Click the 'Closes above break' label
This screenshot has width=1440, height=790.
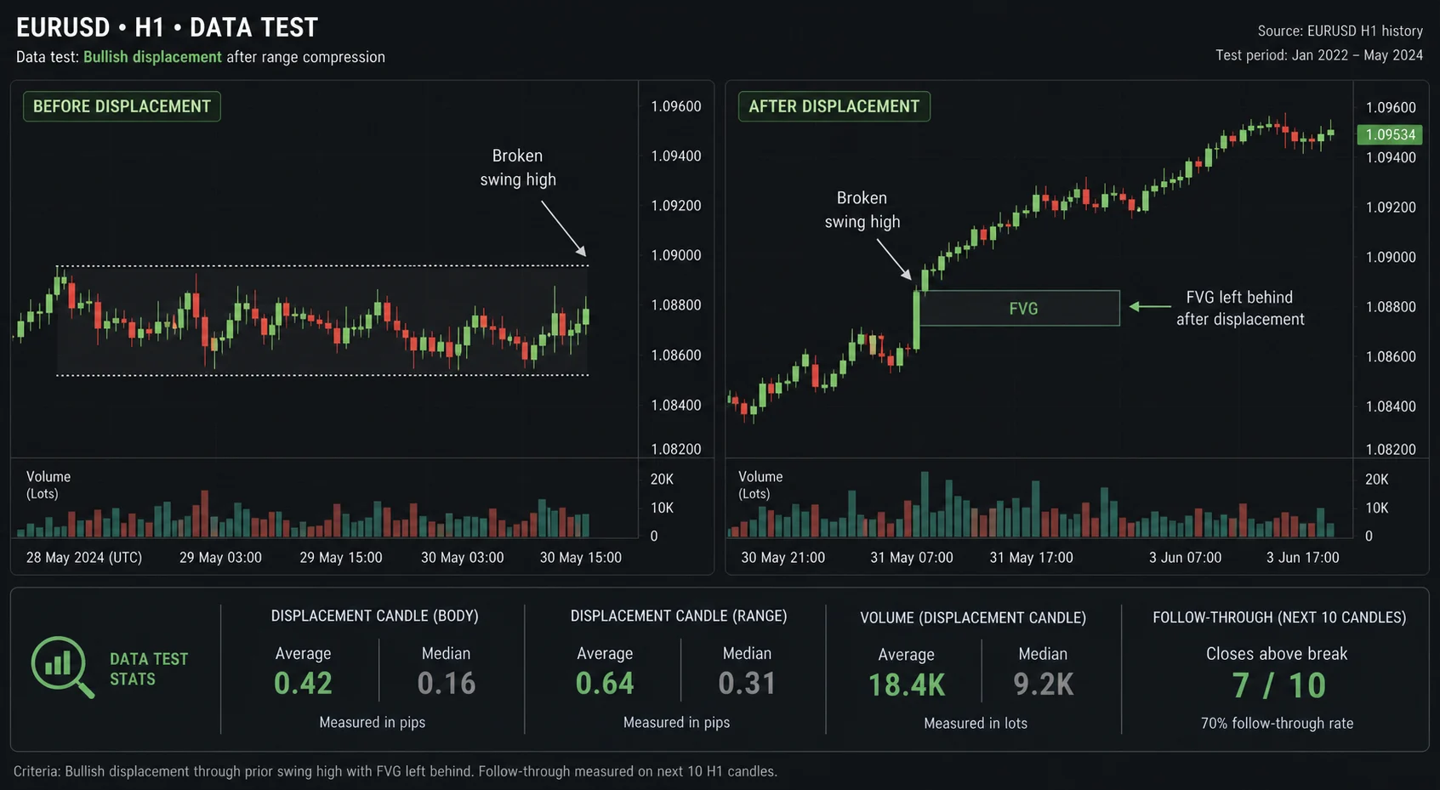click(x=1277, y=654)
